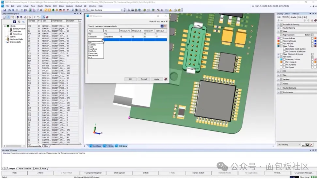The width and height of the screenshot is (319, 179).
Task: Click the Part Number column header
Action: 58,21
